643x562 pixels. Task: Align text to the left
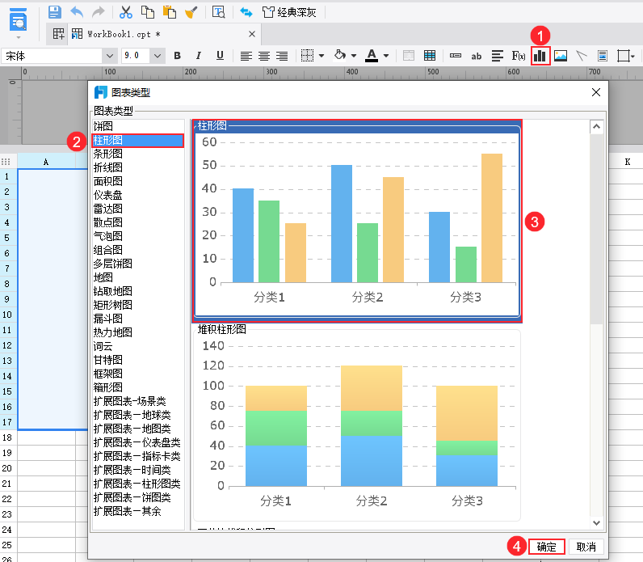246,56
